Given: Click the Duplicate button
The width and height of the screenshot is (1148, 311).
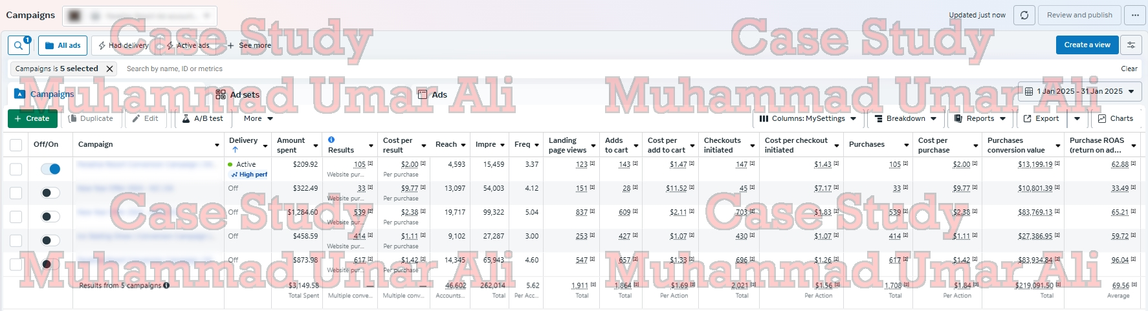Looking at the screenshot, I should tap(90, 118).
